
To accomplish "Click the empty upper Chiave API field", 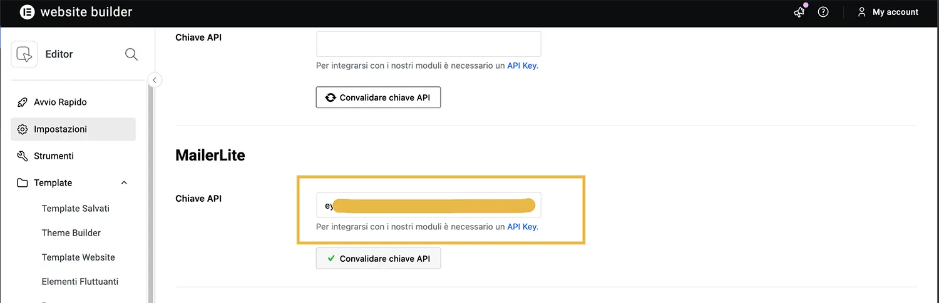I will click(428, 44).
